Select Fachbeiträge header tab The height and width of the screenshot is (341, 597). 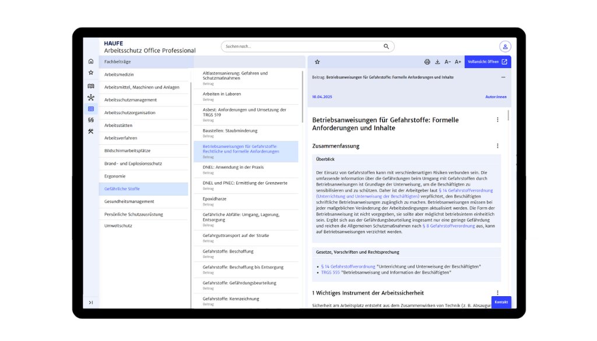146,62
